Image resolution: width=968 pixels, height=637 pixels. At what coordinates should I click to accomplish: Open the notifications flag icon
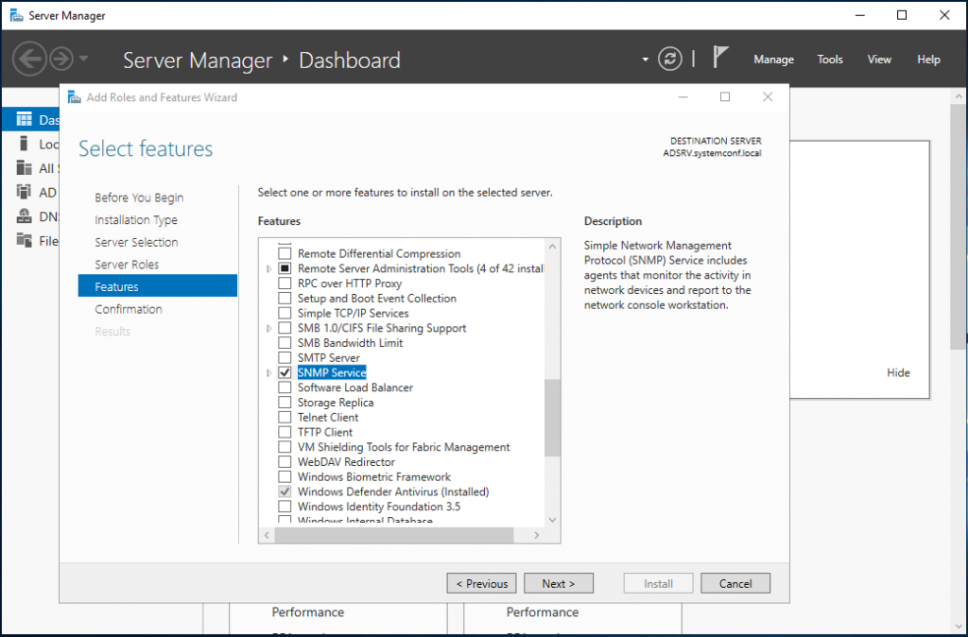point(721,57)
